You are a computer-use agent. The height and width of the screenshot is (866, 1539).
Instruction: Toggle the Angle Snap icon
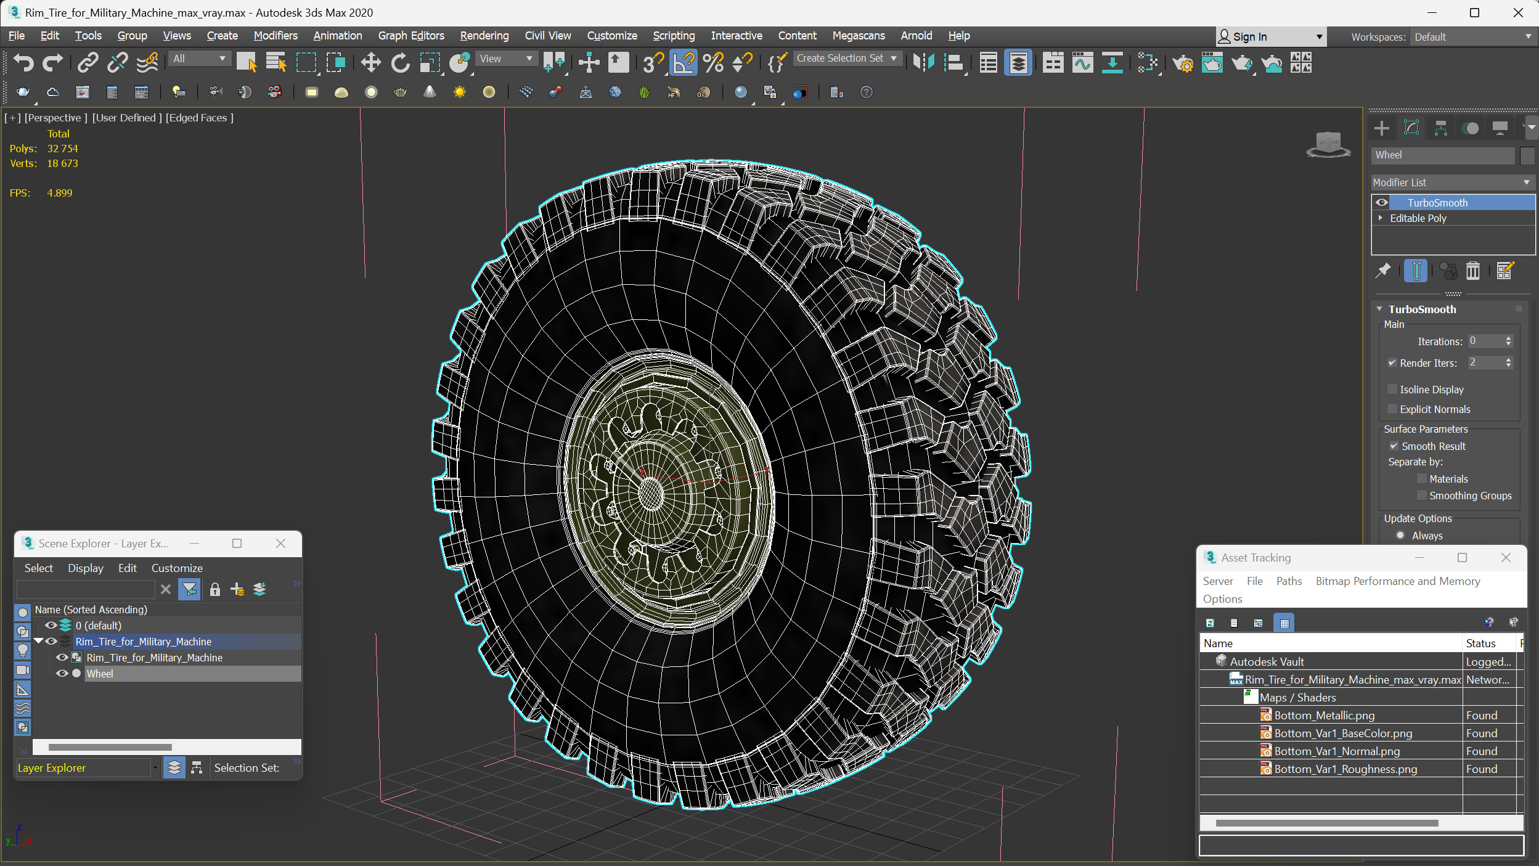tap(683, 62)
